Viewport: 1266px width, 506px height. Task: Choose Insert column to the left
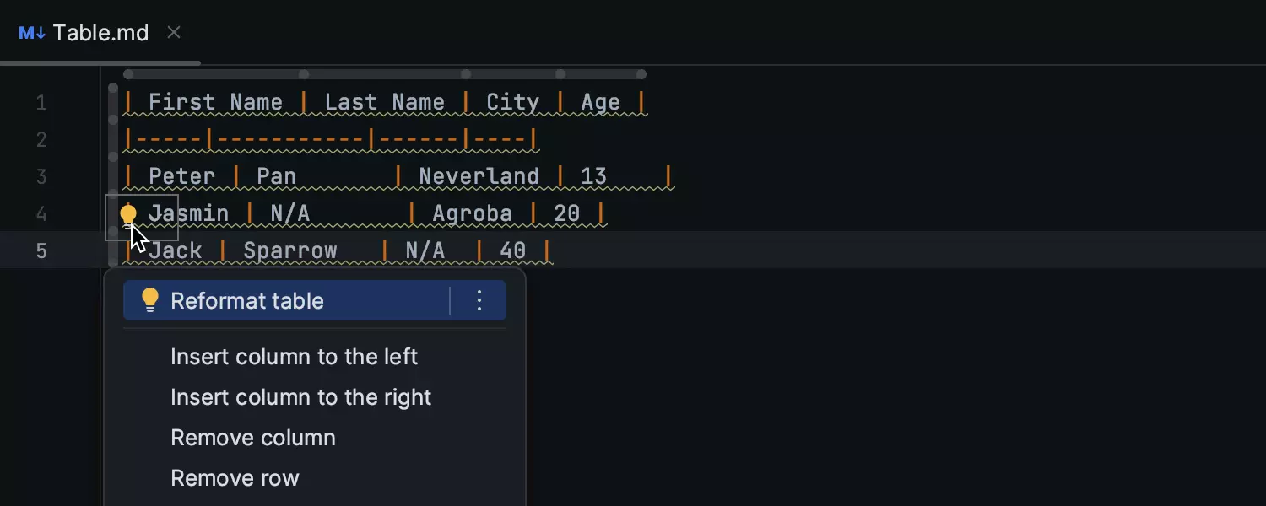click(x=294, y=357)
